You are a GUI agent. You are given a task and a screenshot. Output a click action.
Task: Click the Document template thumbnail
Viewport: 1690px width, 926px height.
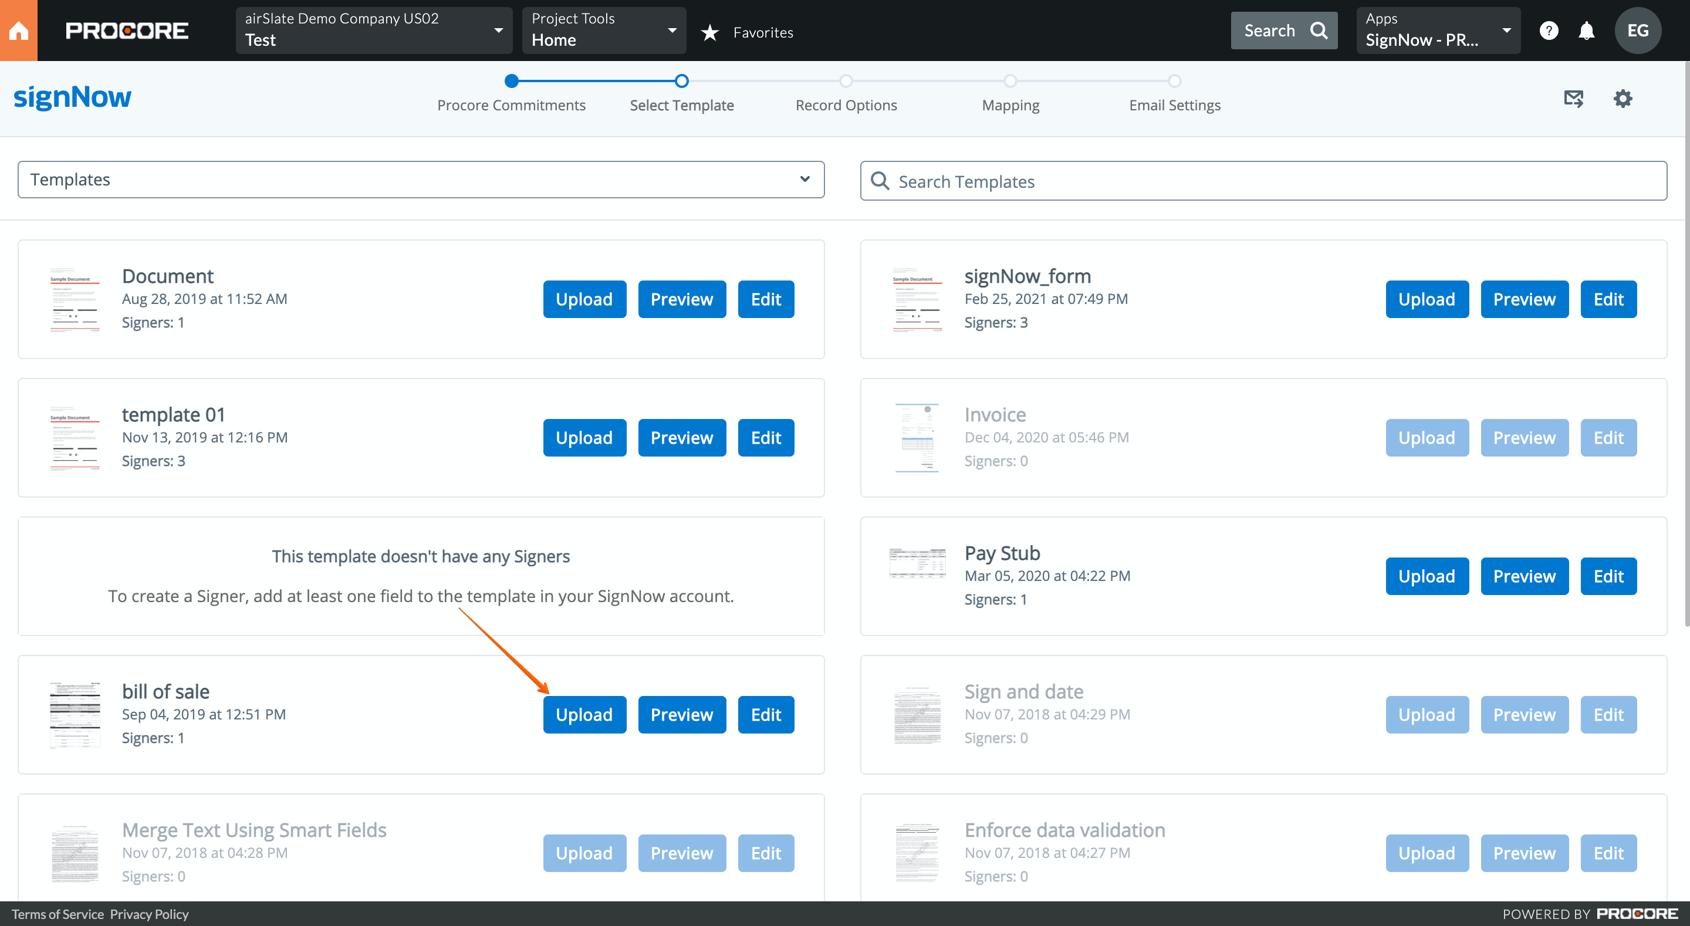click(x=75, y=300)
